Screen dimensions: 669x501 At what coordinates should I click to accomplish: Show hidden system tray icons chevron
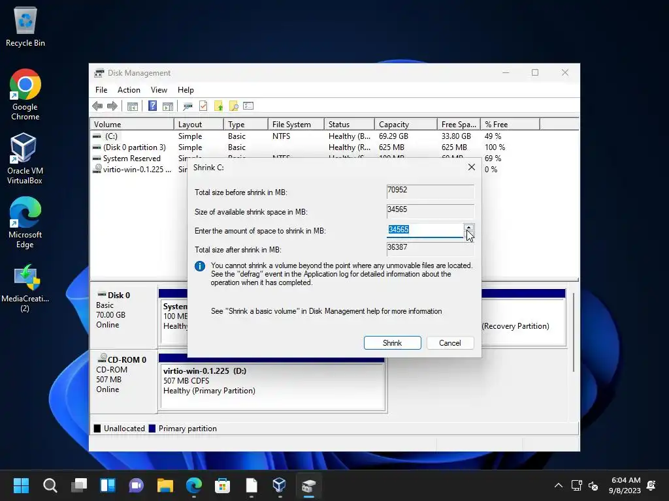pos(558,485)
